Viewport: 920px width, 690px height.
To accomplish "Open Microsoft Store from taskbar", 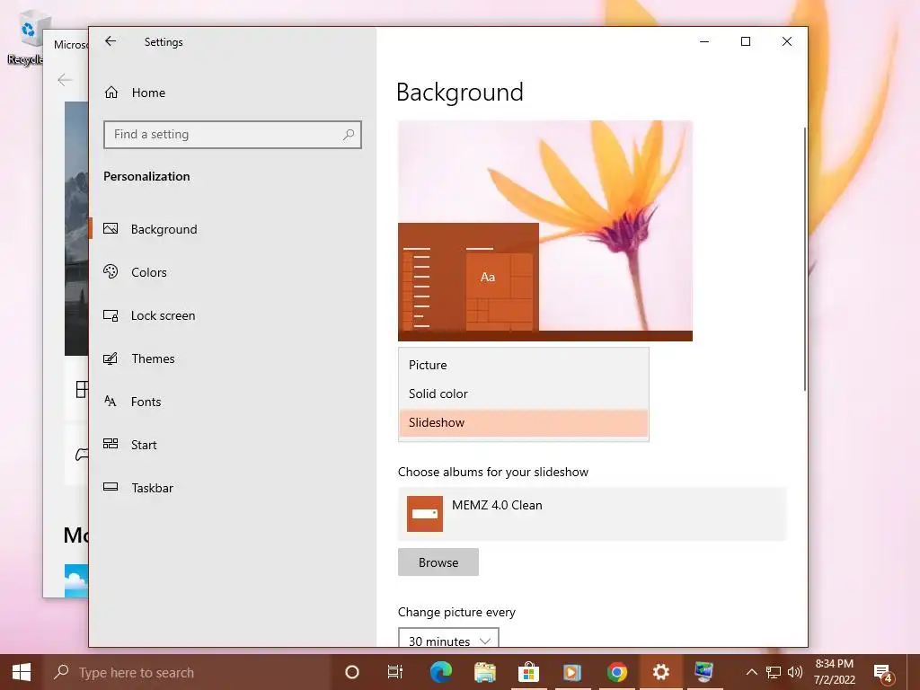I will coord(528,672).
